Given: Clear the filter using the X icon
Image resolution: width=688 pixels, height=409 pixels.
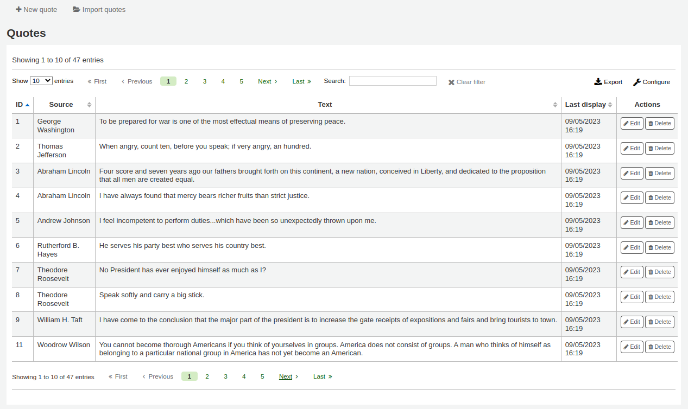Looking at the screenshot, I should coord(451,82).
